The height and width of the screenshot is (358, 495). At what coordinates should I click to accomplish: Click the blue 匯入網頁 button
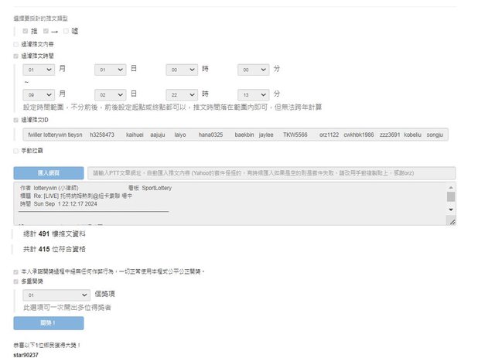48,173
